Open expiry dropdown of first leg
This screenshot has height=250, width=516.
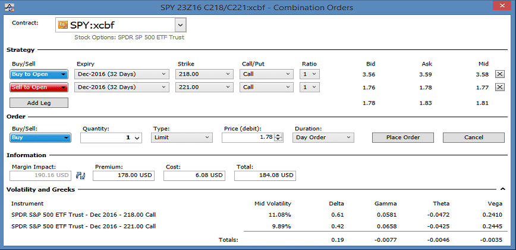pos(122,74)
